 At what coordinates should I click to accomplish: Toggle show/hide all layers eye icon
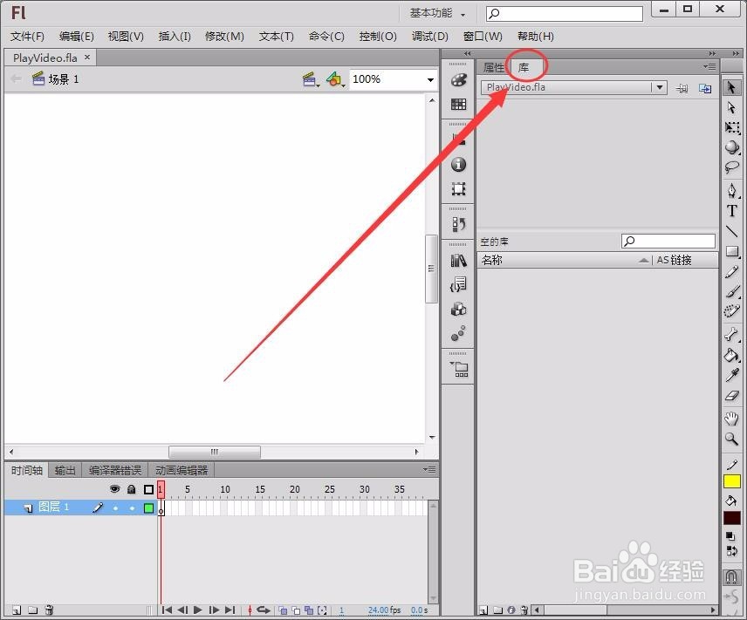[x=115, y=489]
